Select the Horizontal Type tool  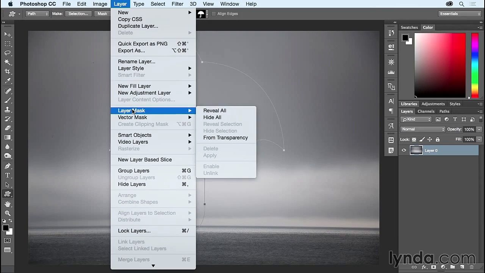coord(8,175)
